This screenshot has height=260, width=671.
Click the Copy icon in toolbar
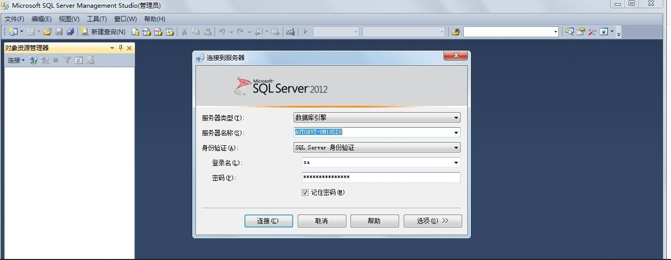(195, 32)
